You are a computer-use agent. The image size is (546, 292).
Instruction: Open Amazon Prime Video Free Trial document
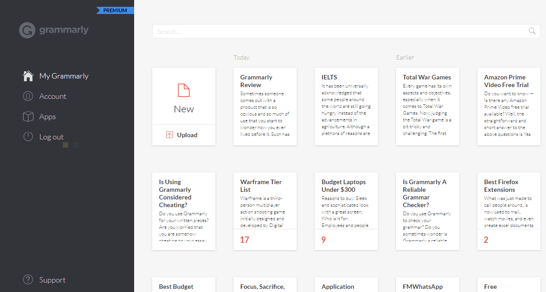[509, 107]
